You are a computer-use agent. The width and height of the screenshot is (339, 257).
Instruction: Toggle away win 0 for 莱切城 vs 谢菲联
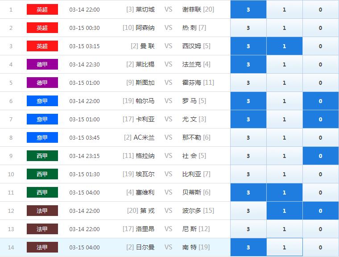pyautogui.click(x=320, y=9)
